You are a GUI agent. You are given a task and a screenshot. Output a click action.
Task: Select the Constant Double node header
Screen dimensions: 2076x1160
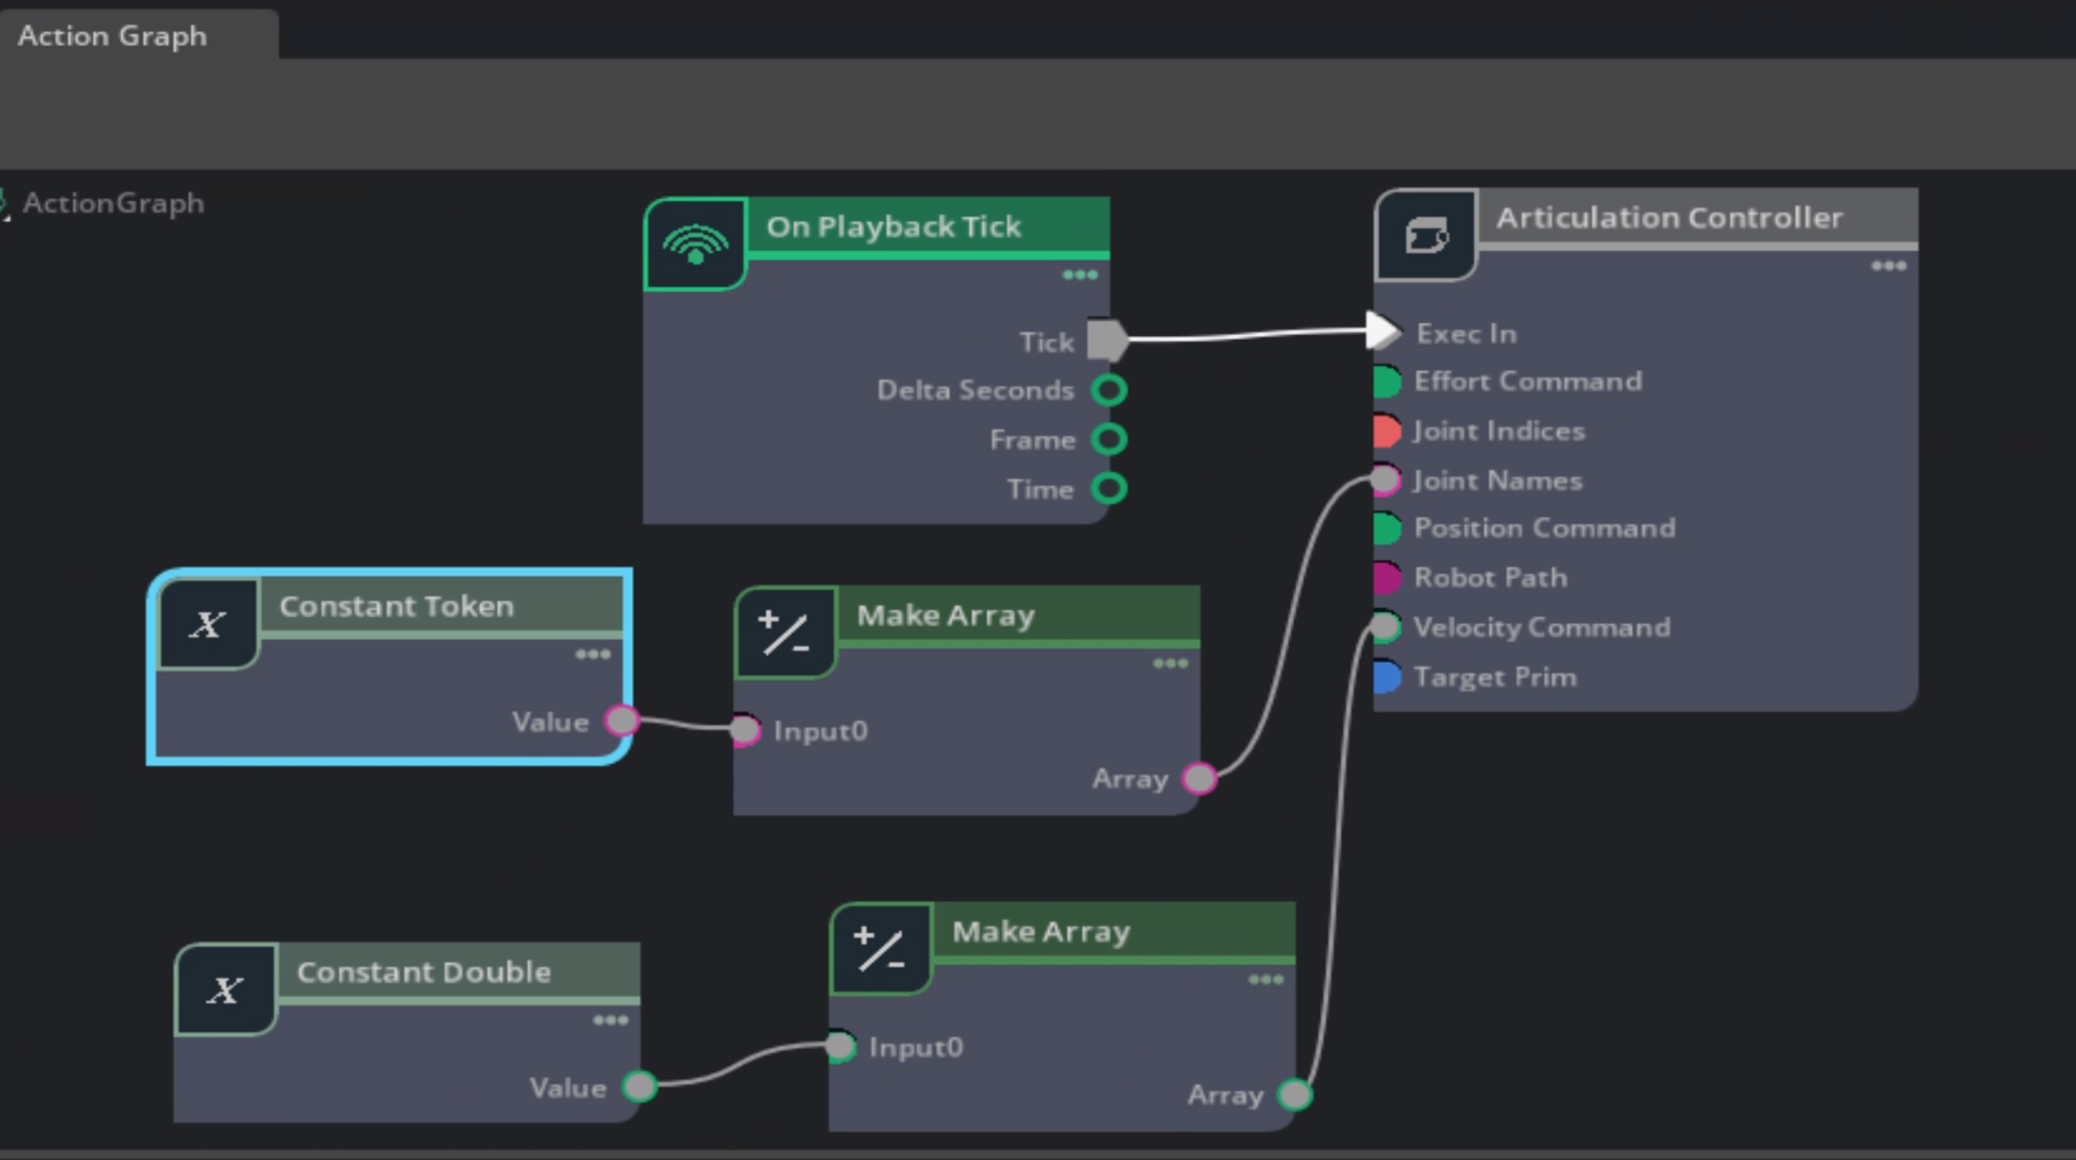[458, 972]
